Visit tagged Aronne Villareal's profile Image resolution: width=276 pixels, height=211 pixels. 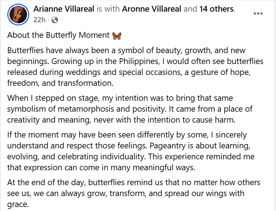[x=152, y=9]
